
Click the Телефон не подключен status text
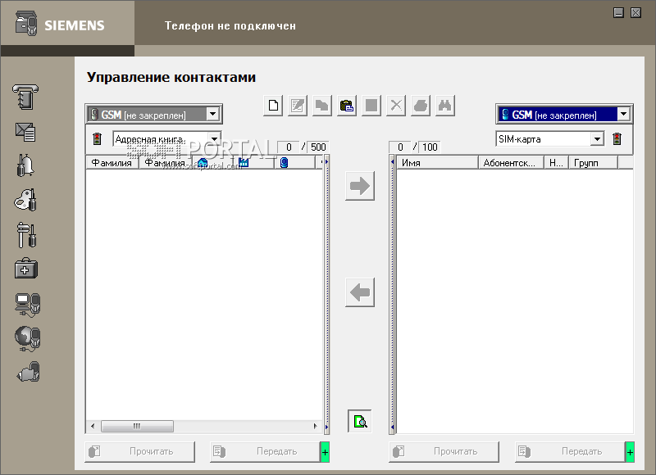click(x=230, y=26)
